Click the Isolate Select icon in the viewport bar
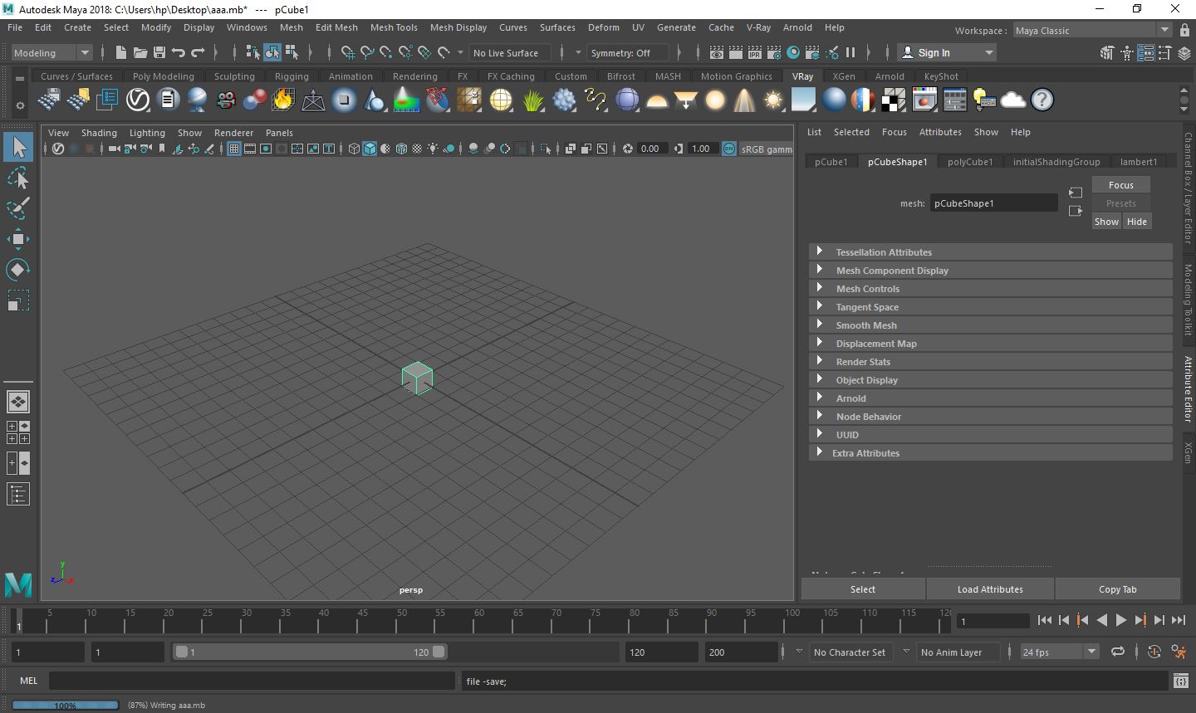Viewport: 1196px width, 713px height. [x=544, y=149]
